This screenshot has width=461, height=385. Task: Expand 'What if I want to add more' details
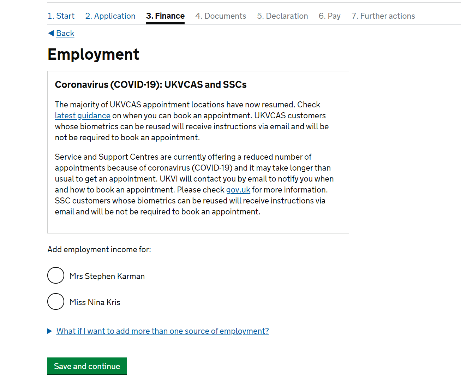(162, 331)
